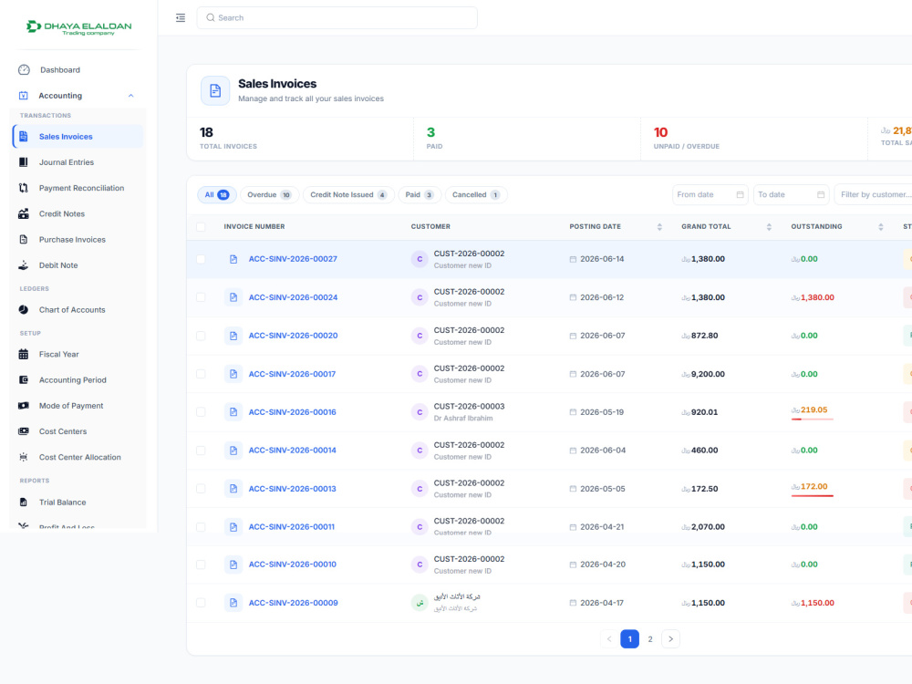Open invoice link ACC-SINV-2026-00020

point(293,336)
